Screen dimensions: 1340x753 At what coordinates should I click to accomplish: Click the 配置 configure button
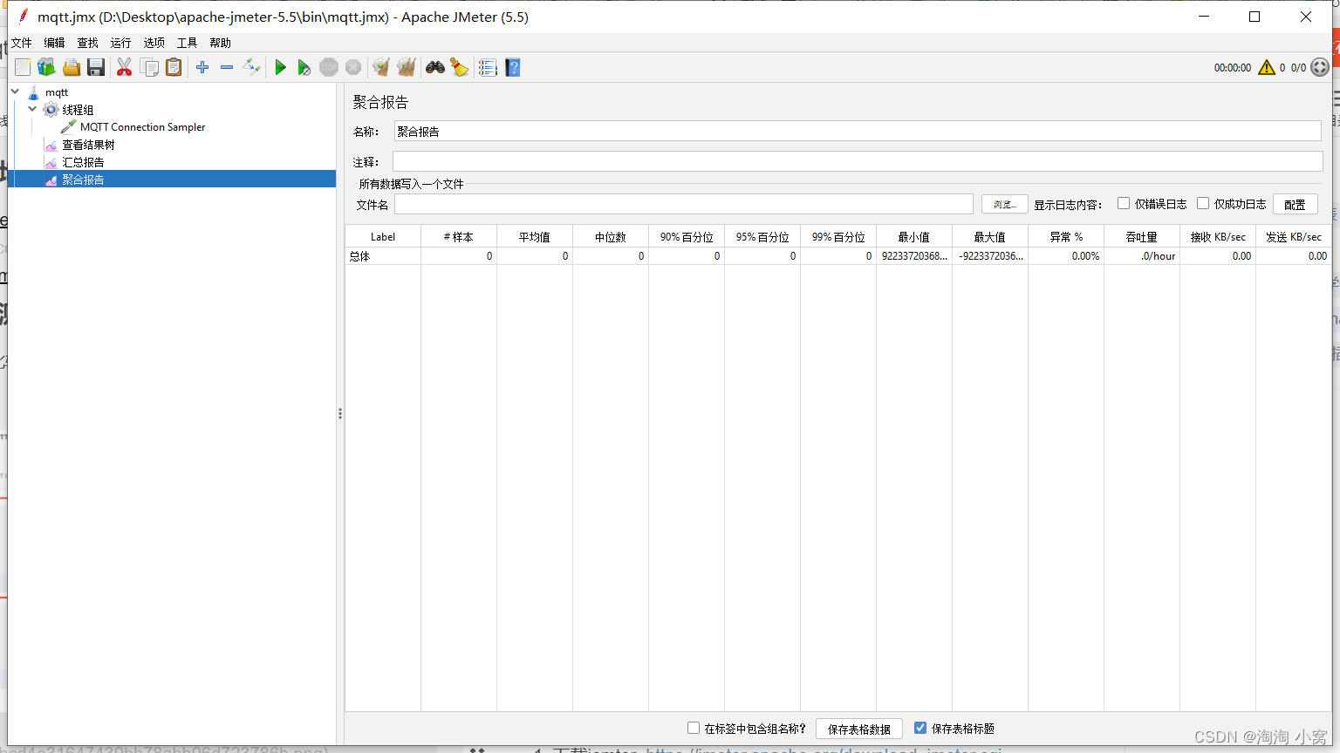[x=1296, y=204]
